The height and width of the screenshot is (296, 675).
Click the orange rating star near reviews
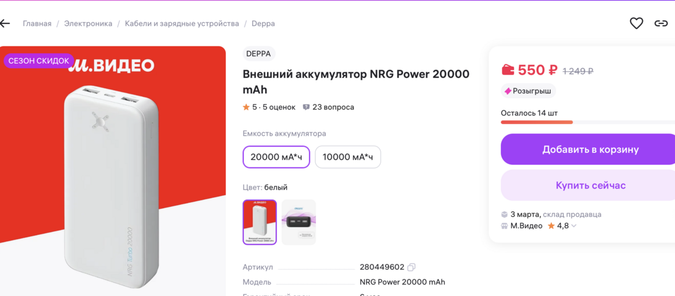(x=246, y=107)
